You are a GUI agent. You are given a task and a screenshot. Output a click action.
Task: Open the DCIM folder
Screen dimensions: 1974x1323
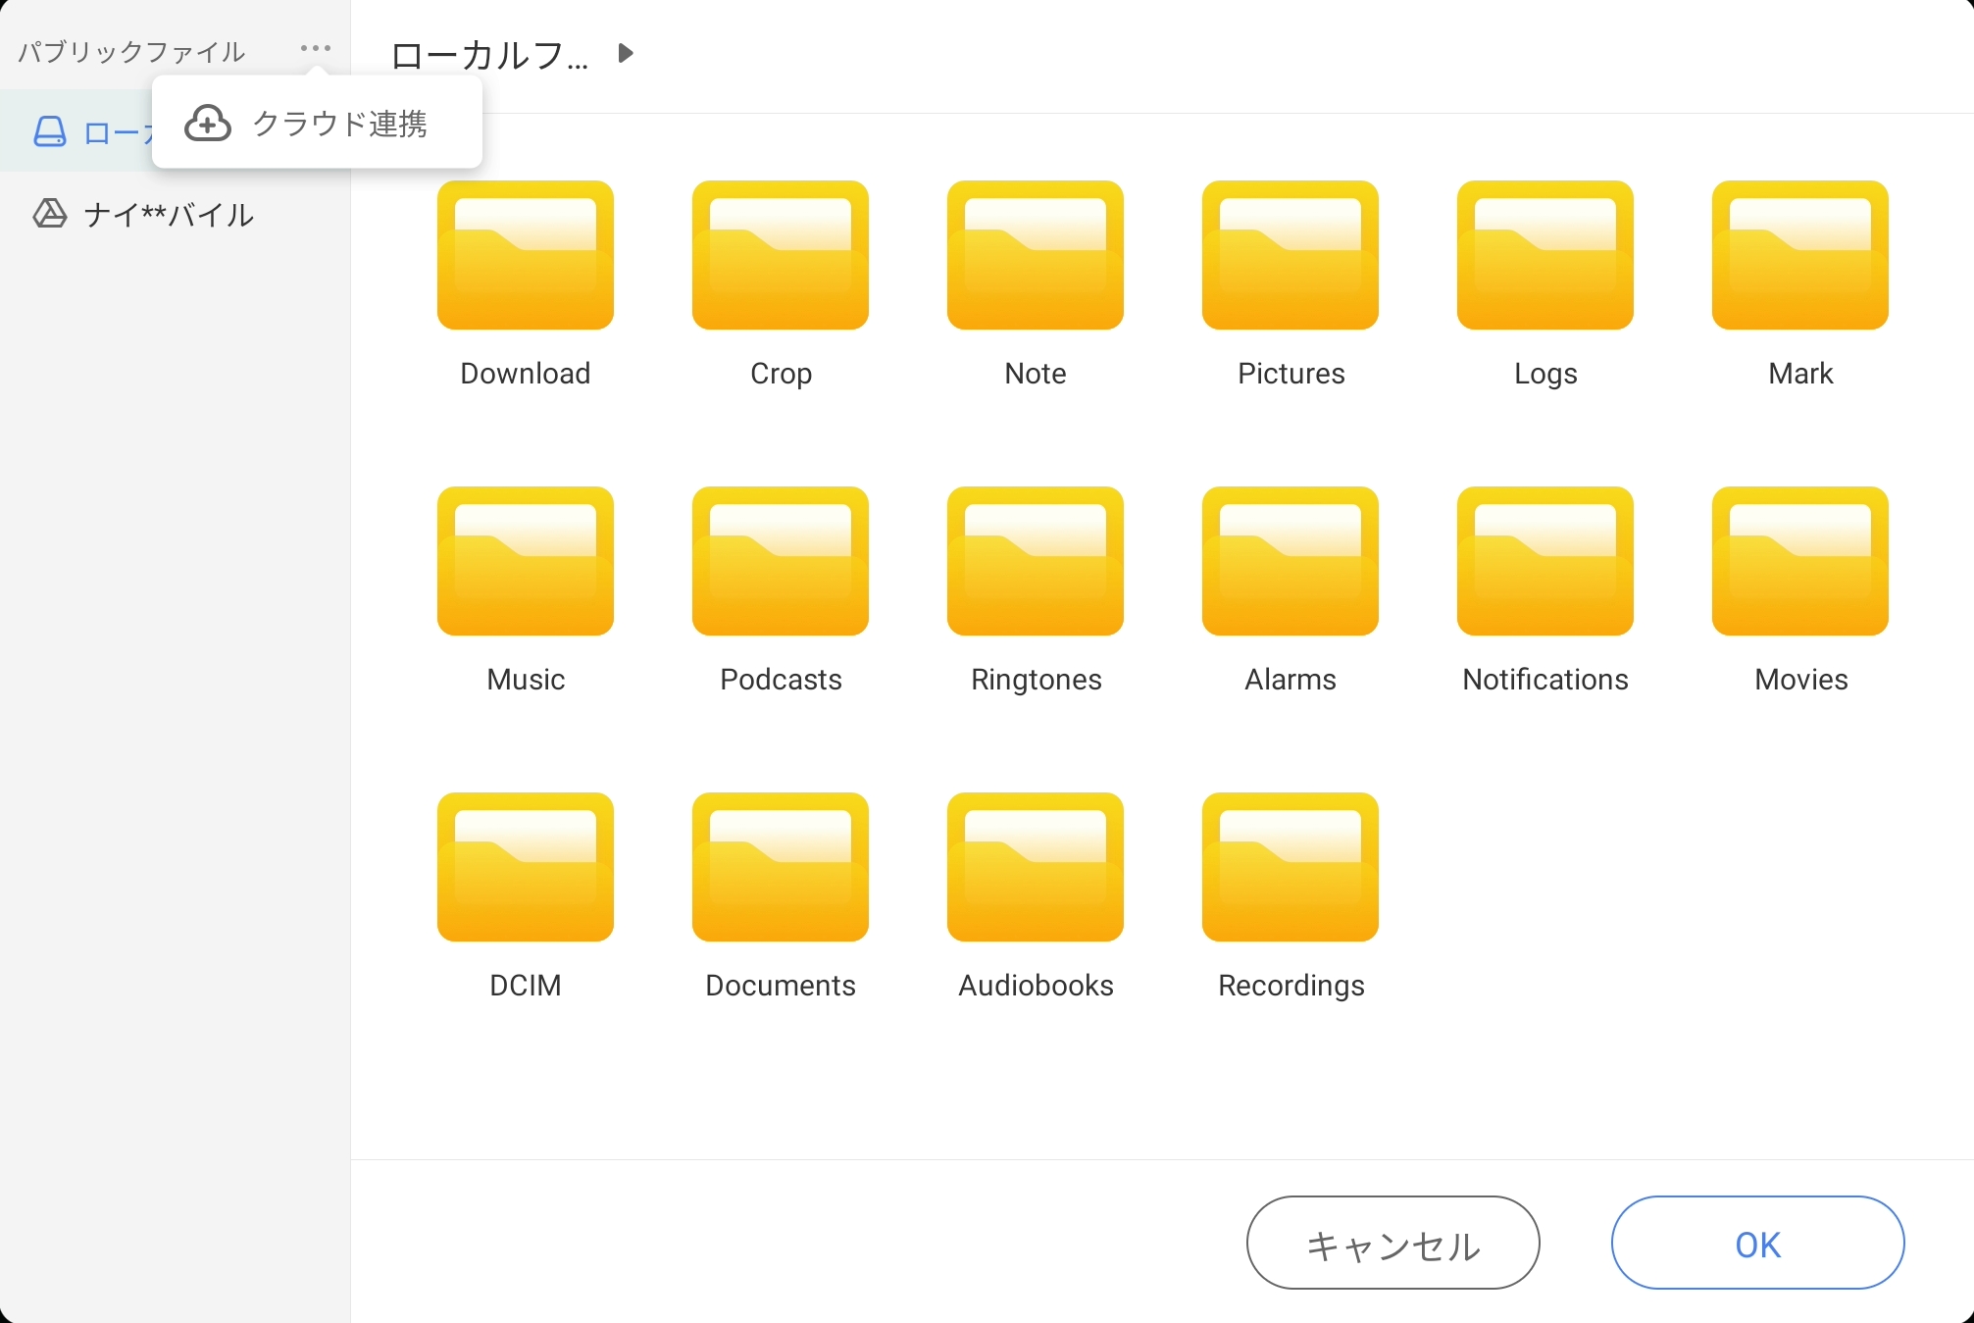coord(526,868)
